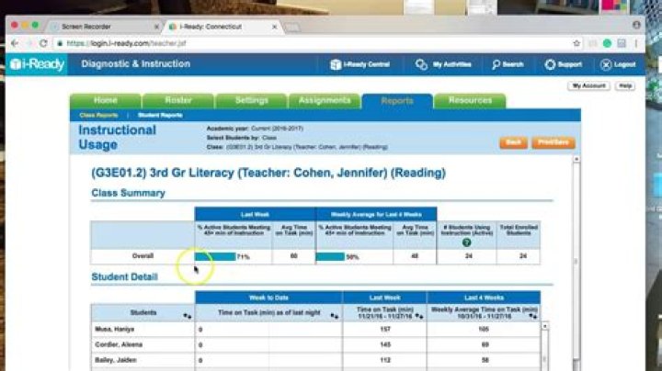Select student Cordier, Aleena

[x=119, y=345]
